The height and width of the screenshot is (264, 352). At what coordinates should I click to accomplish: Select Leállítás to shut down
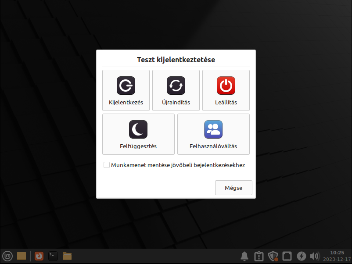(x=226, y=90)
